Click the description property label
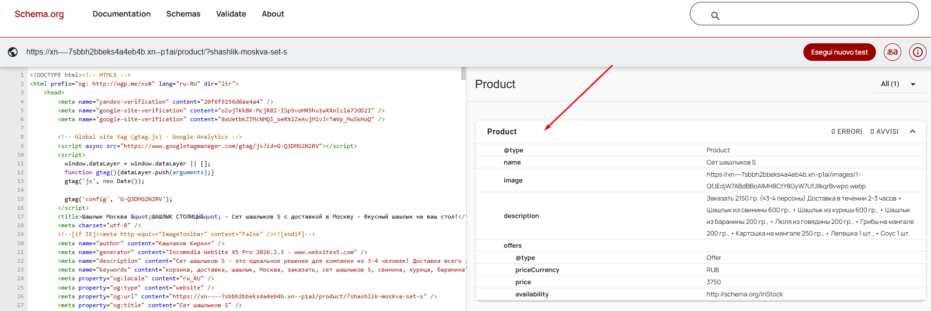931x311 pixels. (x=521, y=216)
